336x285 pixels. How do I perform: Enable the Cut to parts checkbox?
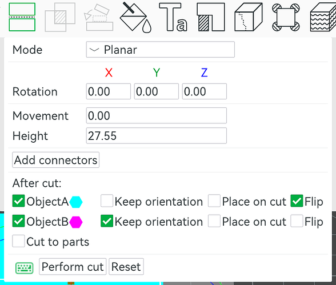coord(18,242)
